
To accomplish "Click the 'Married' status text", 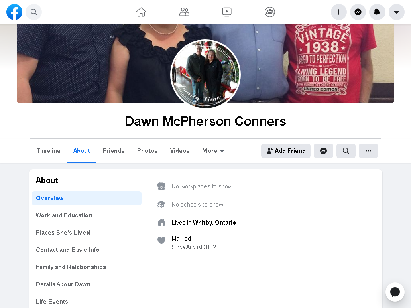I will tap(181, 239).
